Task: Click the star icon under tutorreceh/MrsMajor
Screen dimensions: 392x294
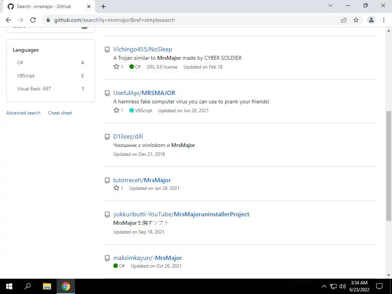Action: click(116, 188)
